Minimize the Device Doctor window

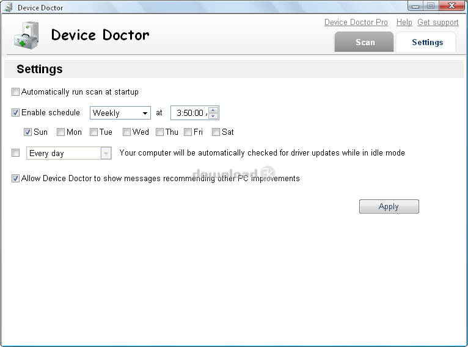415,5
